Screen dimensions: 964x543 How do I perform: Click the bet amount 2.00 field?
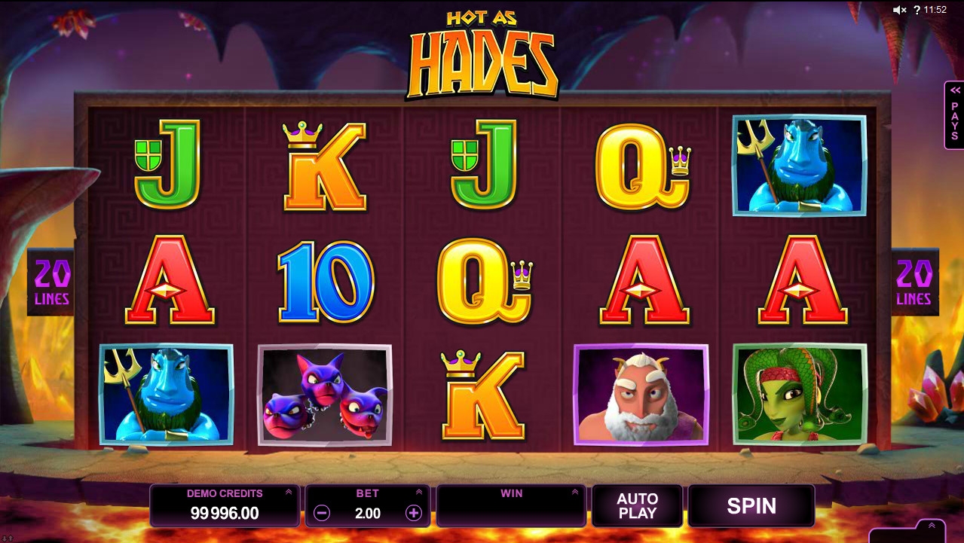tap(368, 514)
